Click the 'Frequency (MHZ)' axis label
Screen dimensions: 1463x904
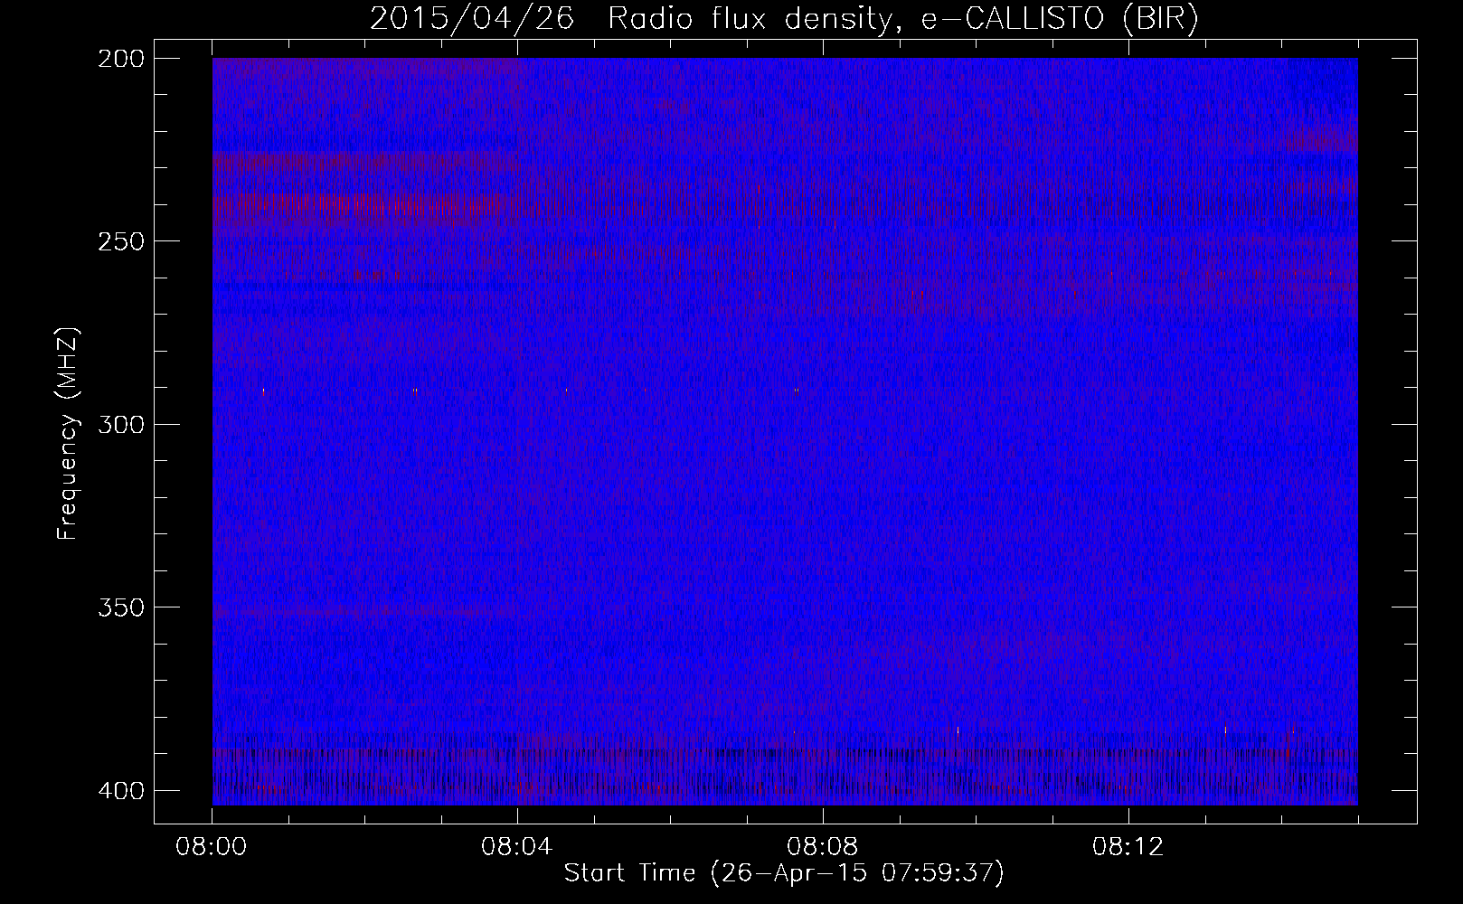[68, 433]
